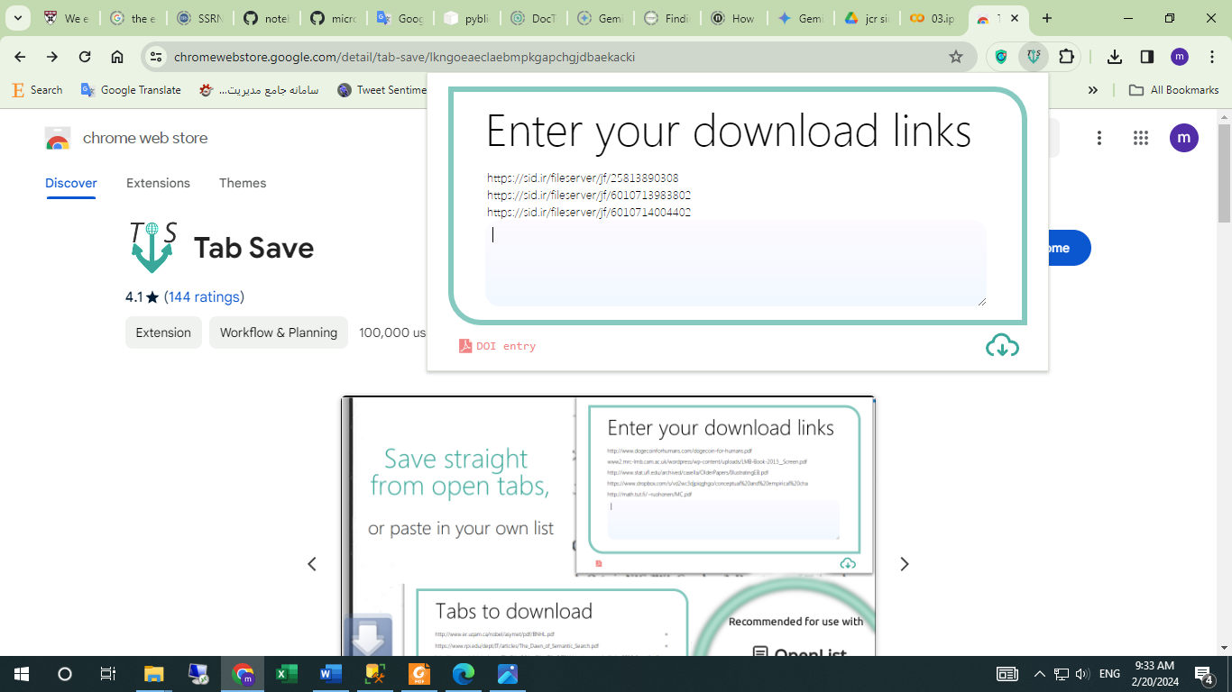Screen dimensions: 1232x692
Task: Open web store three-dot options menu
Action: 1099,138
